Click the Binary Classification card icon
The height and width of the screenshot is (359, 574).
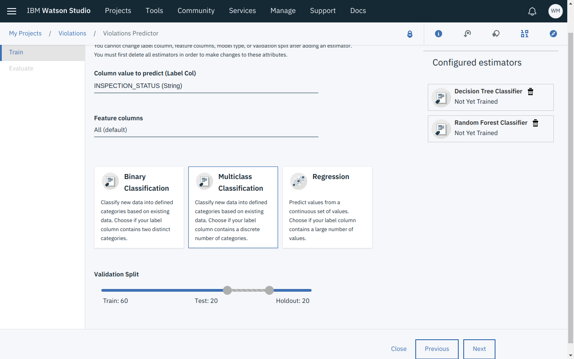point(110,181)
